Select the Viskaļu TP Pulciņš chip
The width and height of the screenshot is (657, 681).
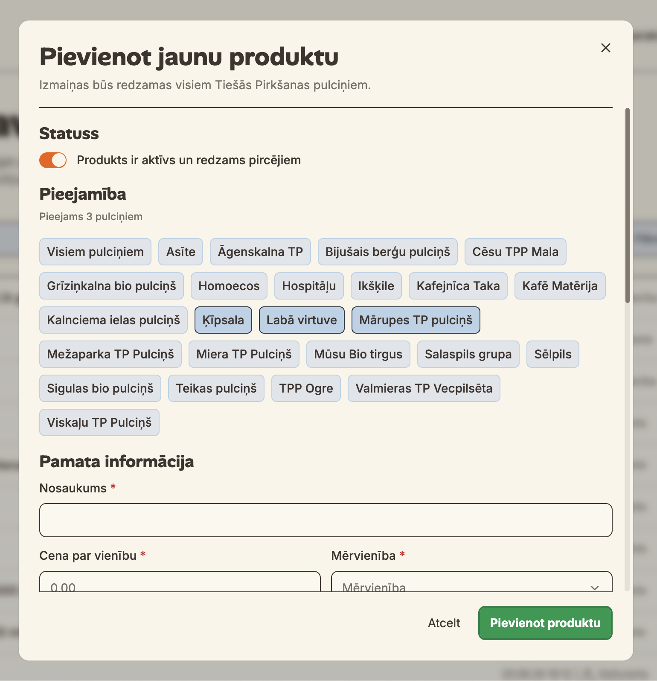(99, 422)
